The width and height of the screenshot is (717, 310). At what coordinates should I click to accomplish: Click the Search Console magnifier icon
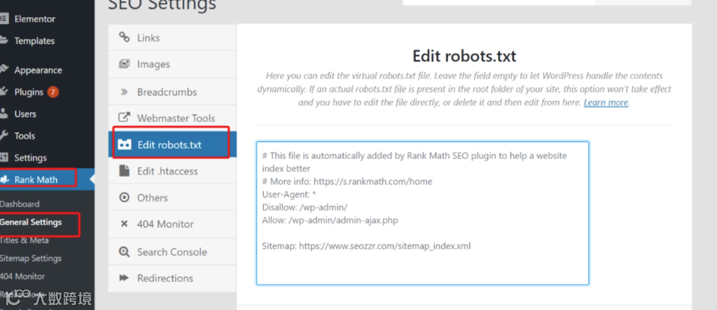pyautogui.click(x=124, y=252)
